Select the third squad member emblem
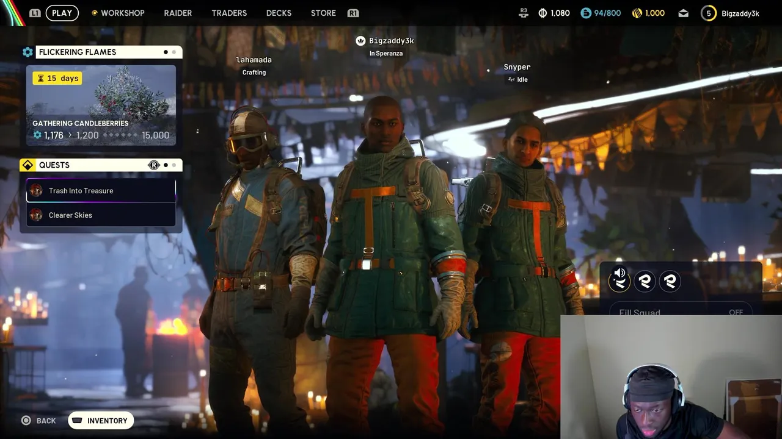Image resolution: width=782 pixels, height=439 pixels. tap(670, 281)
